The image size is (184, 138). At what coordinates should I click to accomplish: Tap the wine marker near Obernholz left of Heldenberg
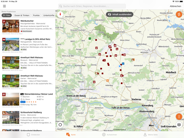click(94, 82)
